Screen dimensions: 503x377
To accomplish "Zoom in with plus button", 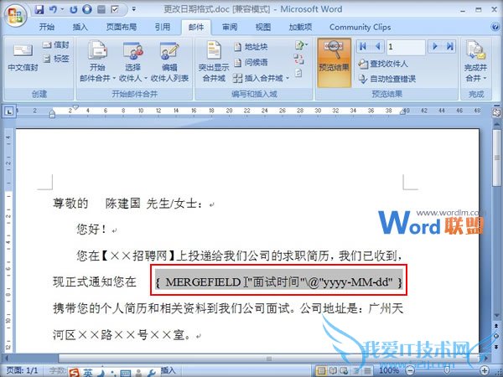I will click(485, 371).
